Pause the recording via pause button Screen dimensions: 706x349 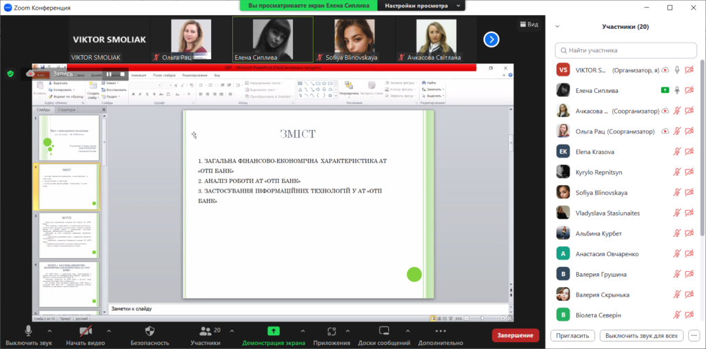click(x=109, y=74)
